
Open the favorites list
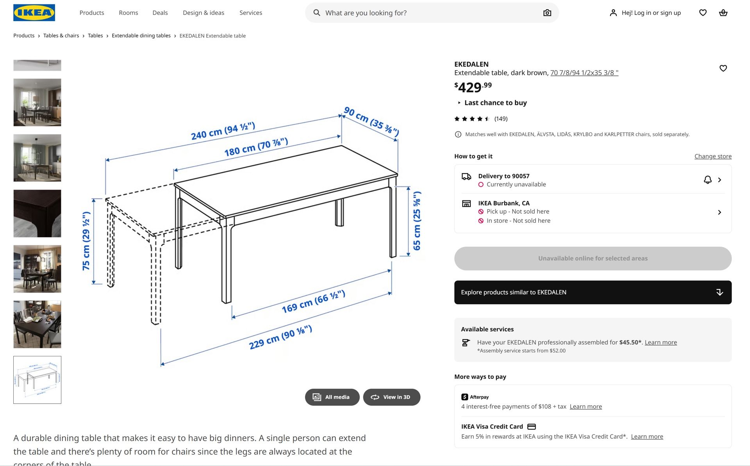[703, 12]
